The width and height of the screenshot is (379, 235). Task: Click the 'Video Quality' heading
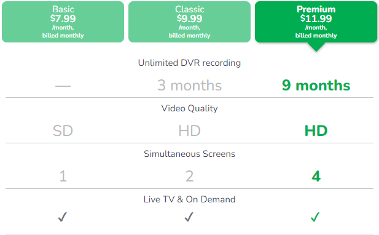(189, 108)
